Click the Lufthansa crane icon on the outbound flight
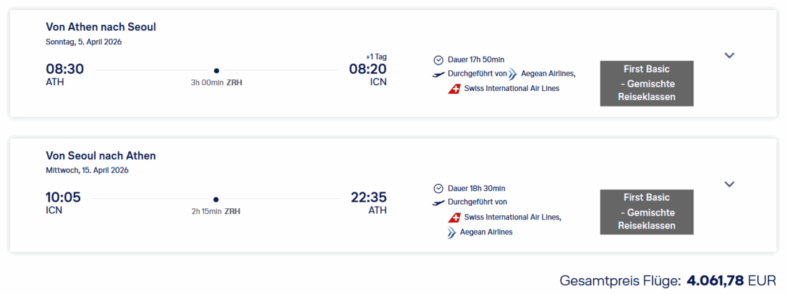 click(x=438, y=74)
